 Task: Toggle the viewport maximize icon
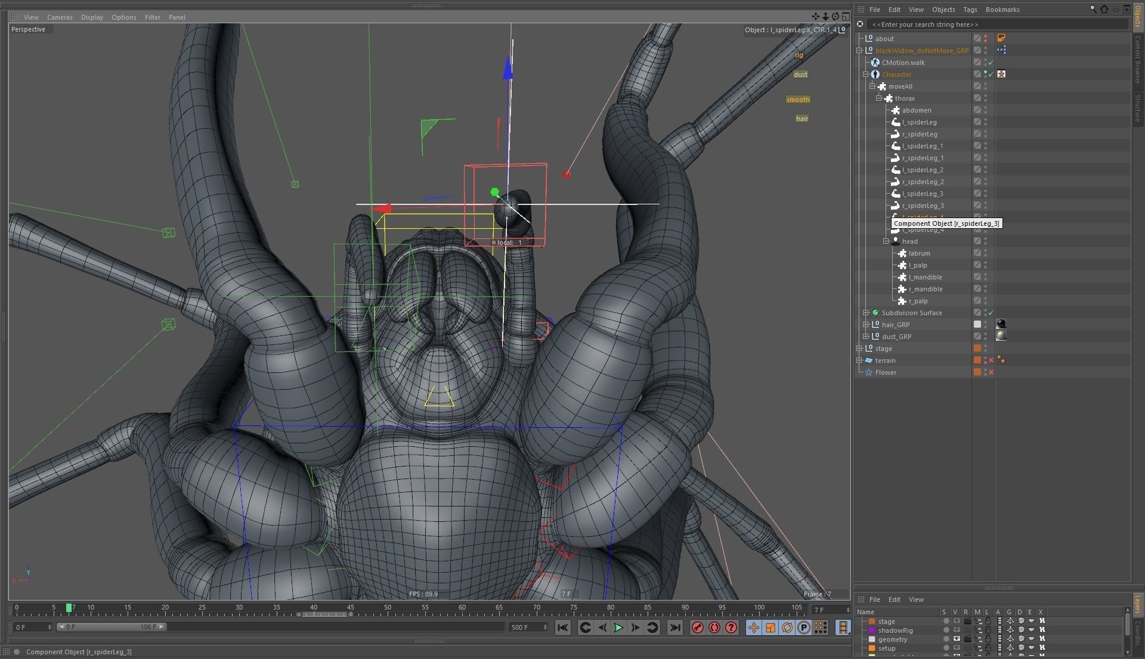(846, 17)
